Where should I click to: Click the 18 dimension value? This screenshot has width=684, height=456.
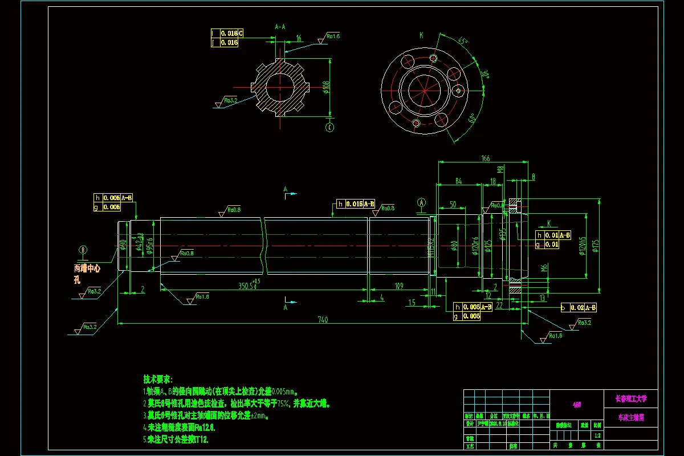(492, 181)
